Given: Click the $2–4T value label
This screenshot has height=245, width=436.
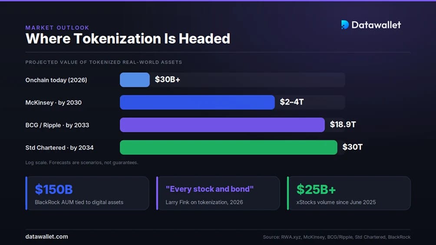Looking at the screenshot, I should tap(292, 102).
